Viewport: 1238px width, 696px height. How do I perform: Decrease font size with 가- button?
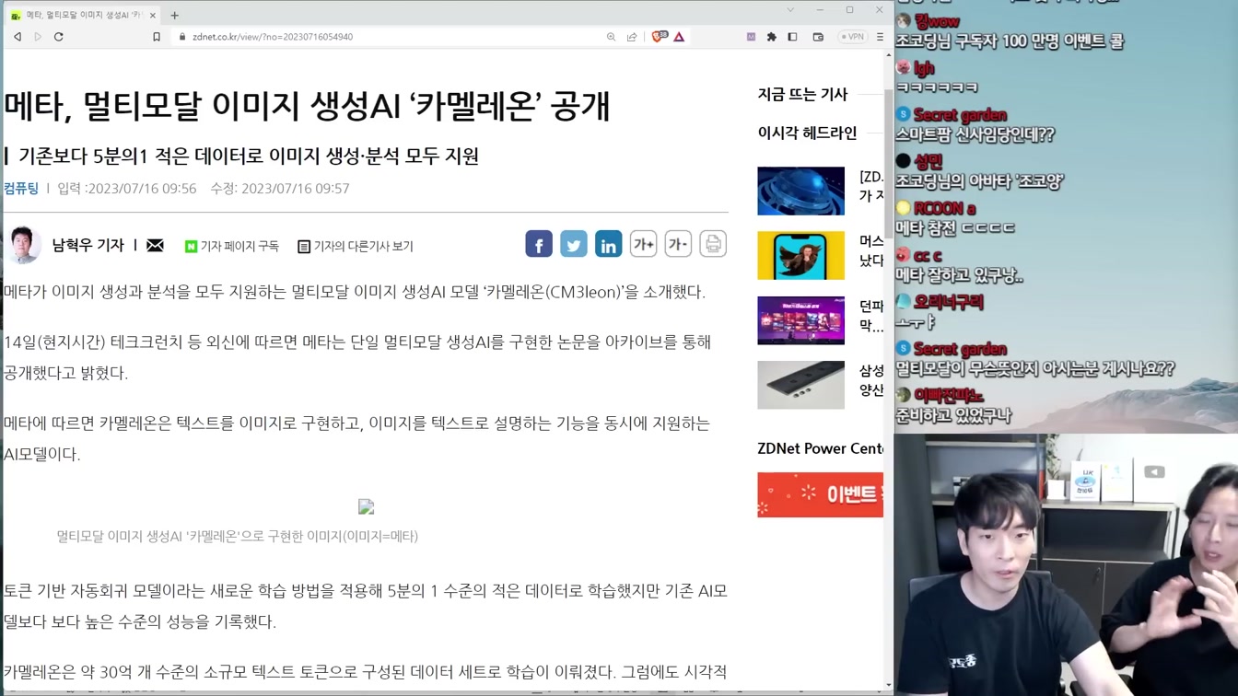coord(678,244)
